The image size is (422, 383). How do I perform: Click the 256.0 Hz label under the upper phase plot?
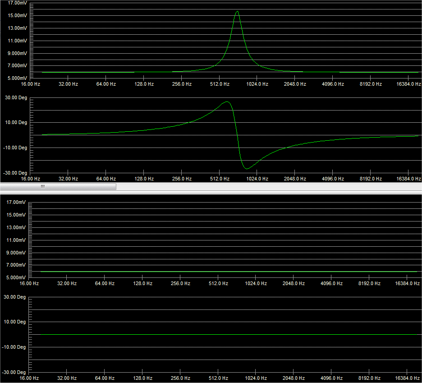pyautogui.click(x=182, y=179)
